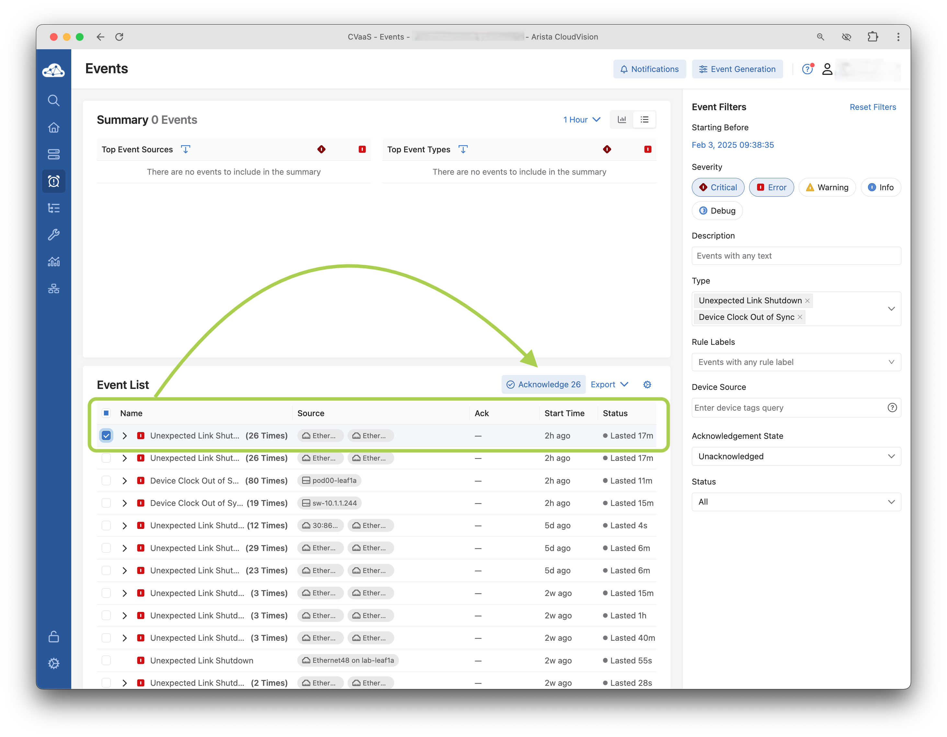Check the pod00-leaf1a Device Clock event row
Image resolution: width=947 pixels, height=737 pixels.
[106, 481]
